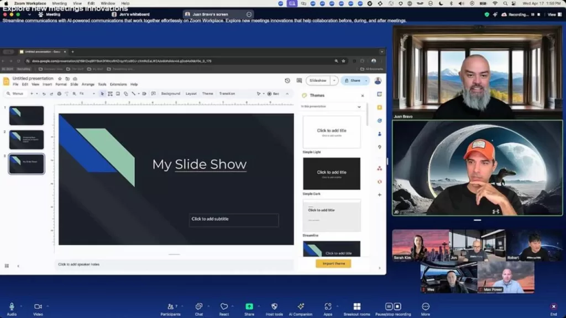Viewport: 566px width, 318px height.
Task: Choose the Simple Dark theme
Action: [332, 174]
